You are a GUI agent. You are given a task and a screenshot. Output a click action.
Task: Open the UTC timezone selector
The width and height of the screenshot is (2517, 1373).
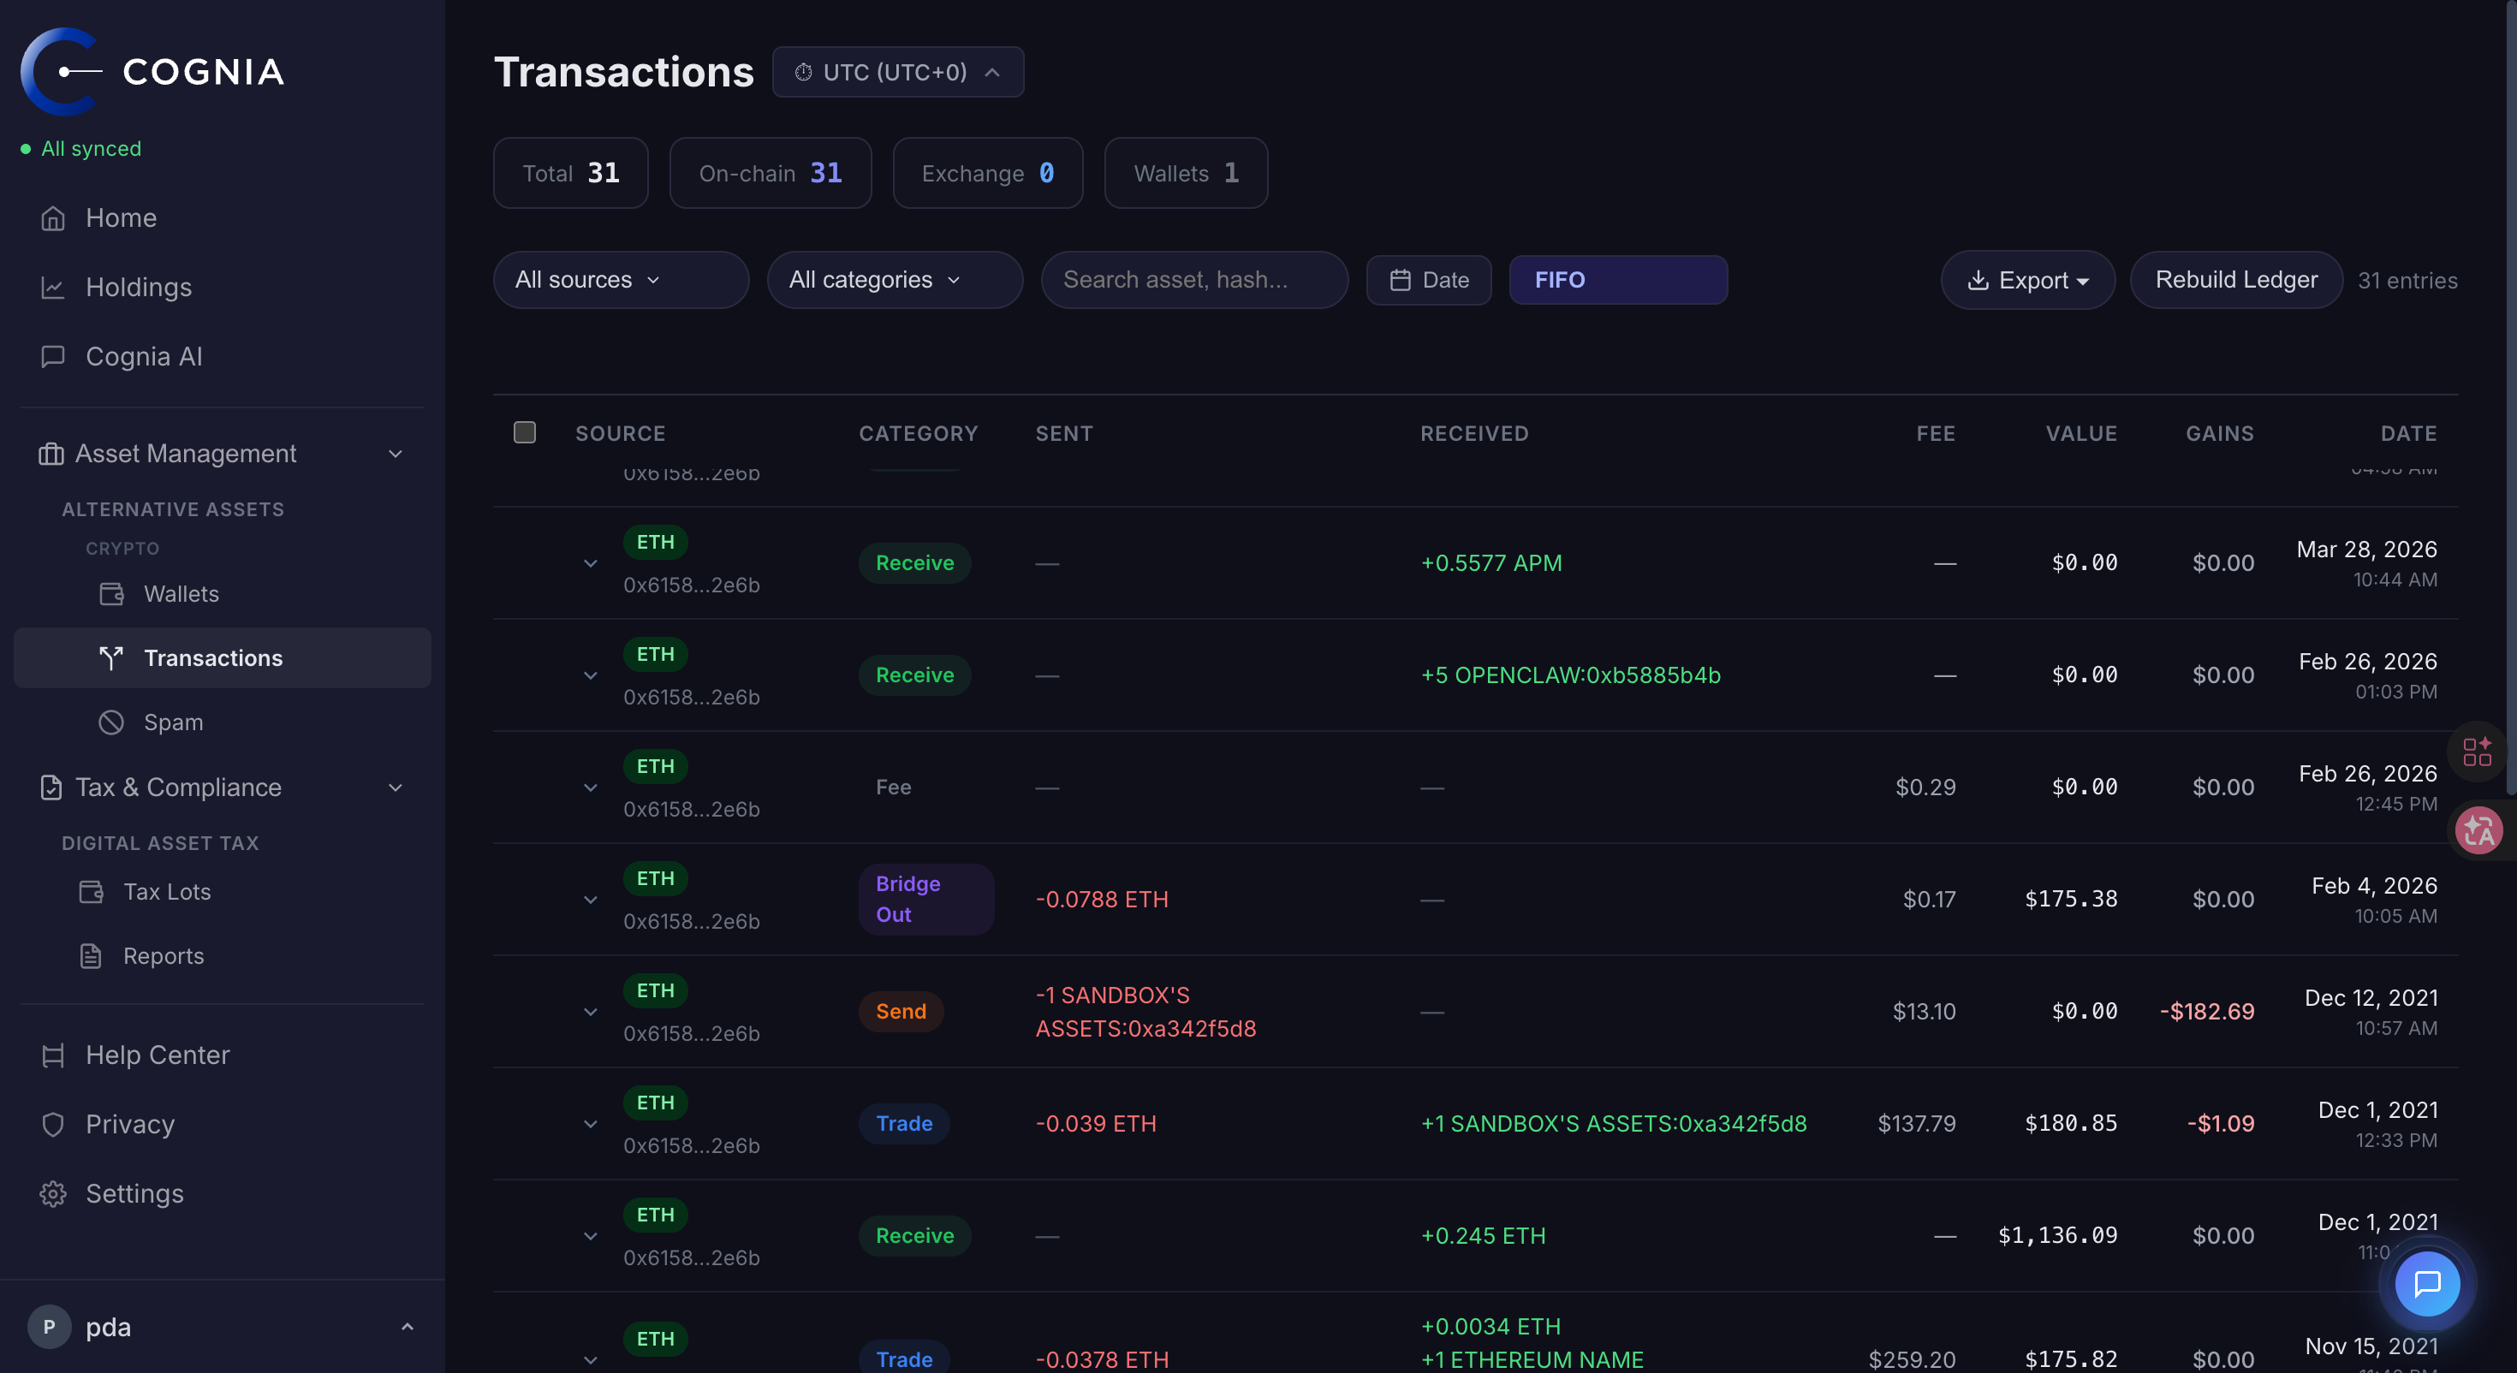(897, 71)
